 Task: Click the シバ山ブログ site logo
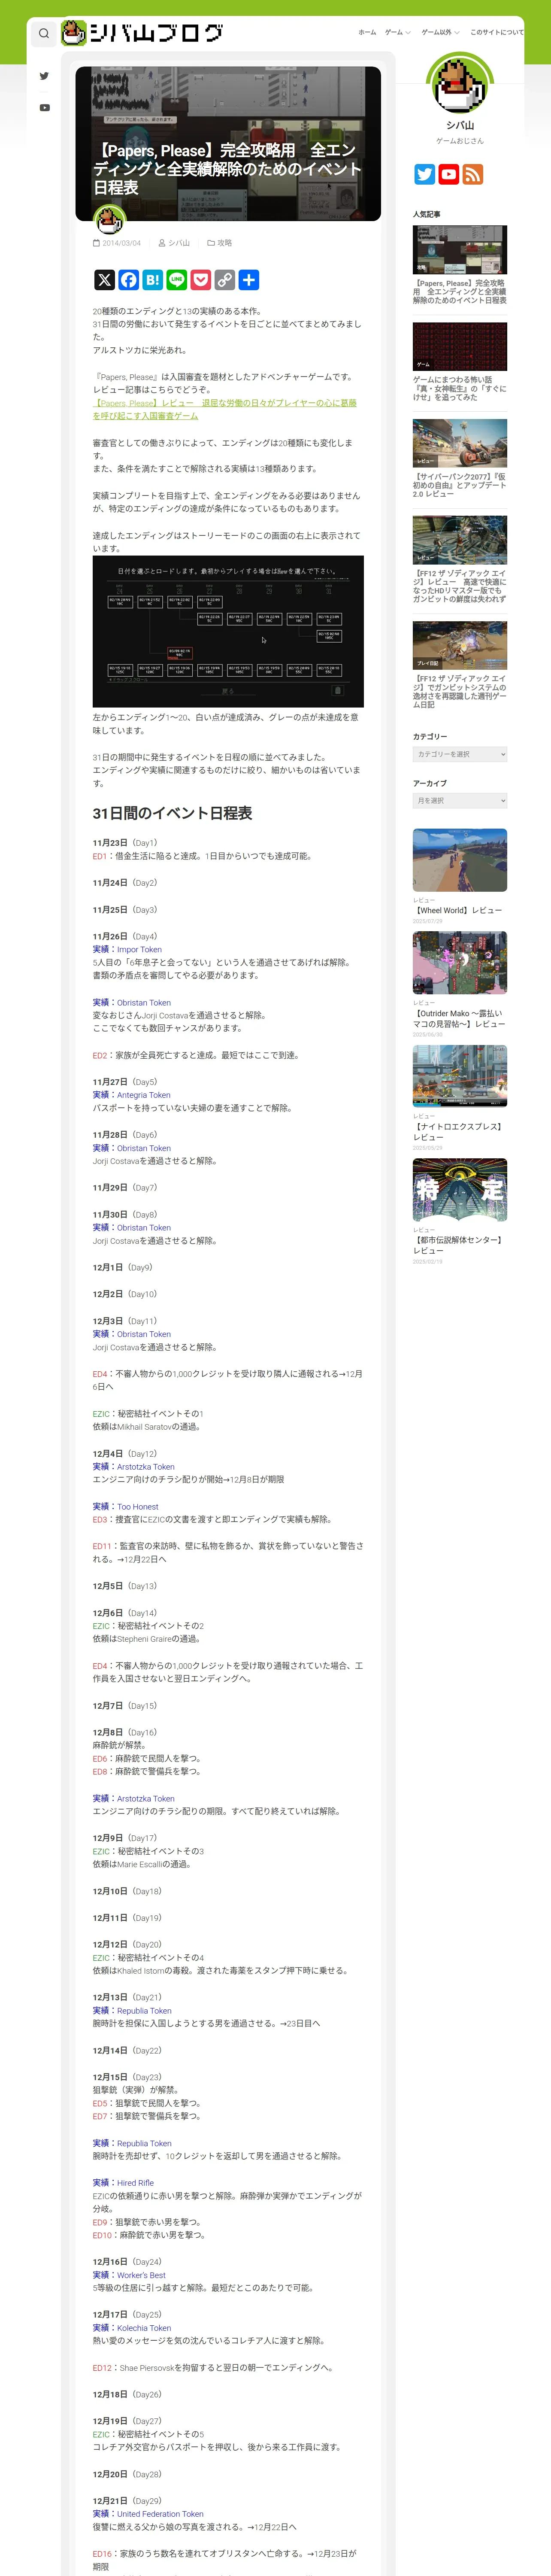(142, 33)
